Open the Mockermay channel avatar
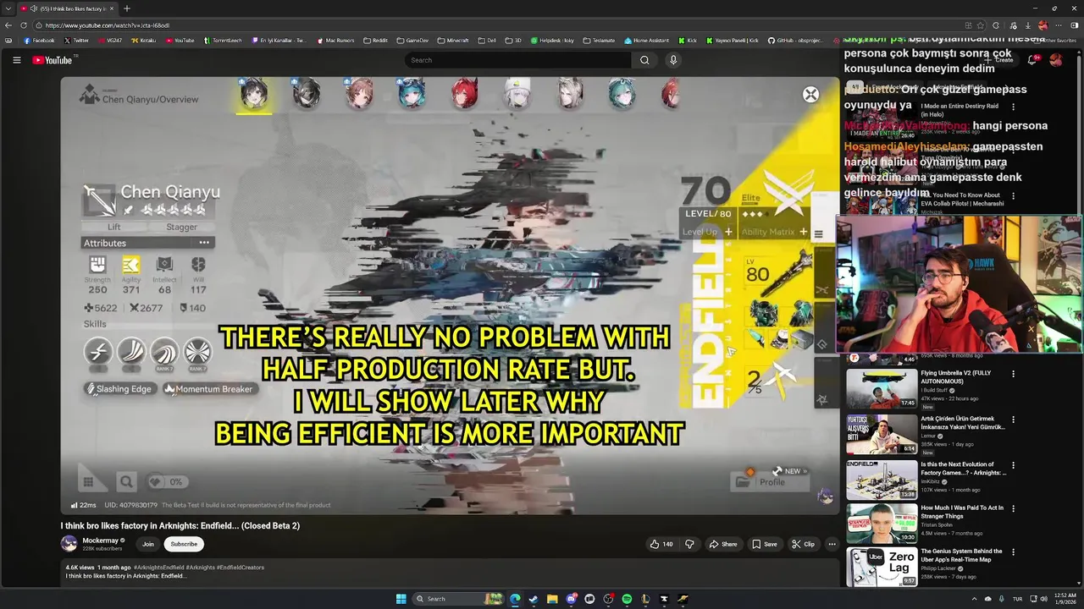Screen dimensions: 1084x609 69,544
